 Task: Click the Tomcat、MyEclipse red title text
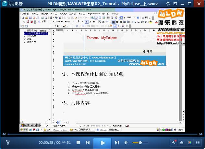click(102, 38)
